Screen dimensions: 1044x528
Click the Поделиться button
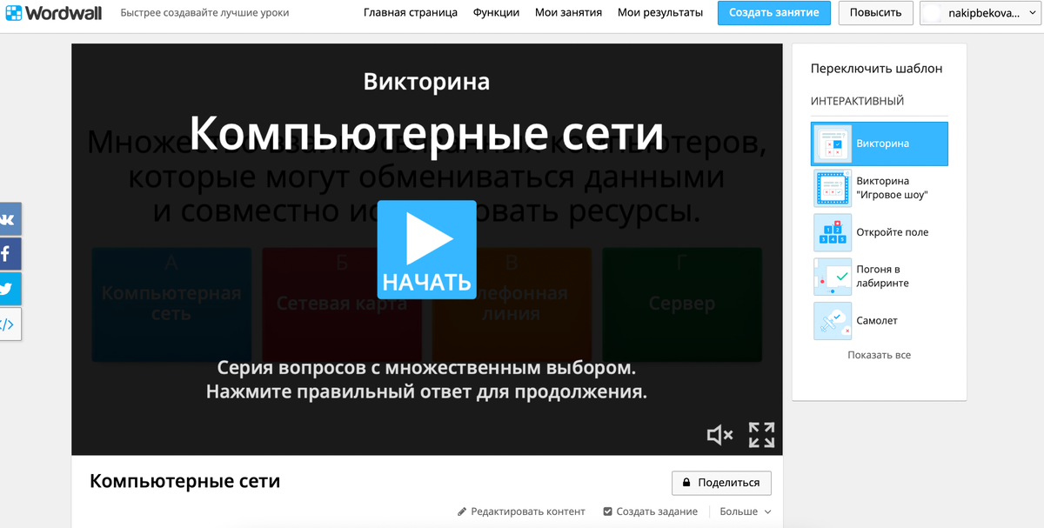tap(721, 483)
